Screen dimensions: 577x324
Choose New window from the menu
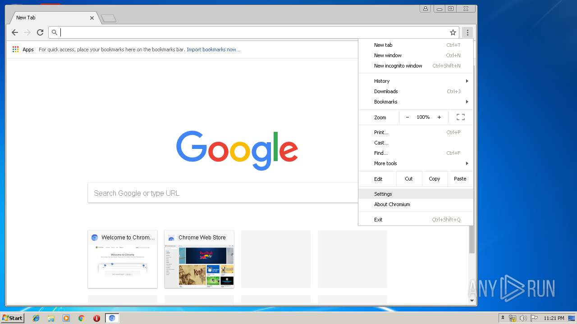tap(416, 55)
